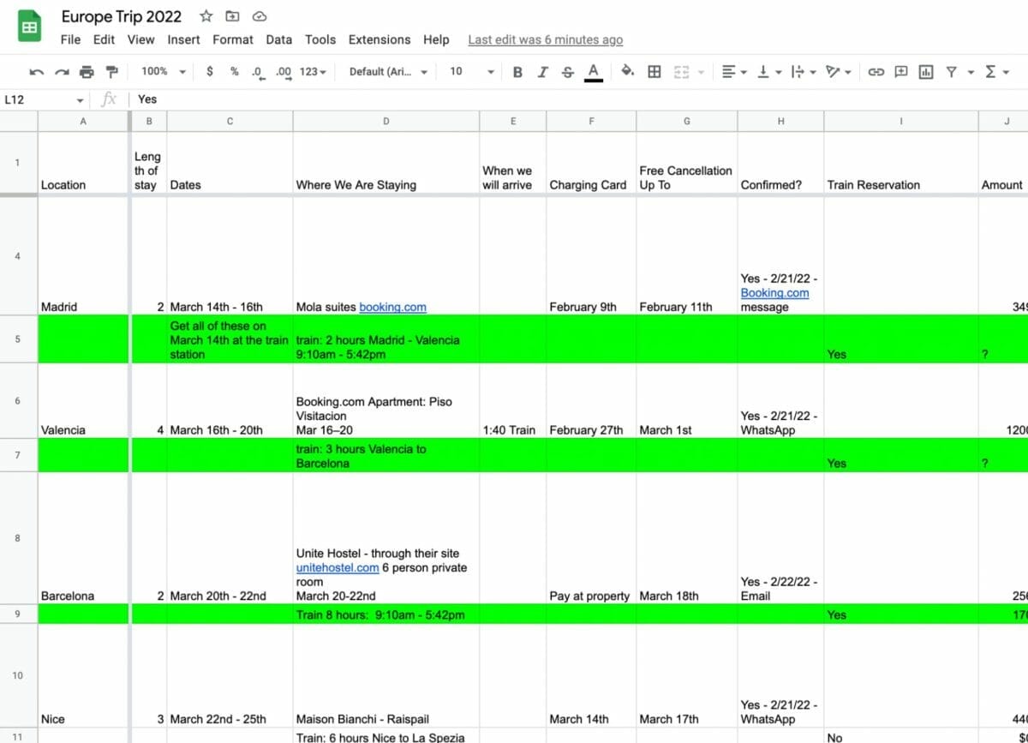Screen dimensions: 1028x743
Task: Open the Data menu
Action: click(x=278, y=39)
